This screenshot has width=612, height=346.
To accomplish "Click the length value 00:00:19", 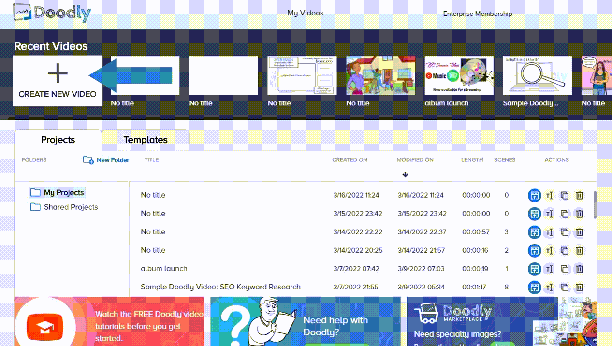I will pos(476,269).
